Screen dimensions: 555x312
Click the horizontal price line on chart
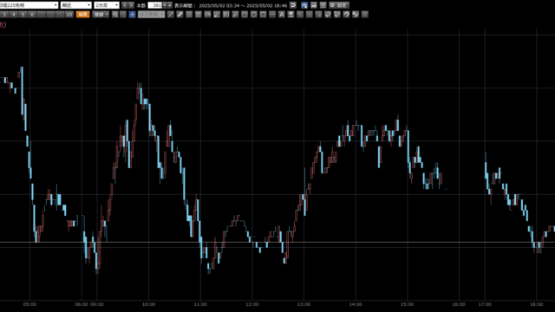(x=277, y=243)
